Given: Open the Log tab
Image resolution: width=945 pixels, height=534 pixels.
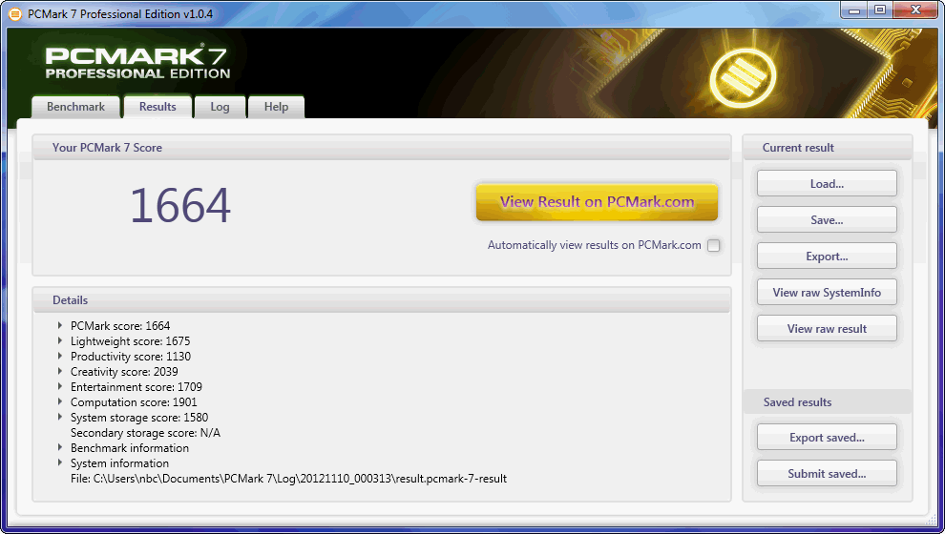Looking at the screenshot, I should (x=220, y=107).
